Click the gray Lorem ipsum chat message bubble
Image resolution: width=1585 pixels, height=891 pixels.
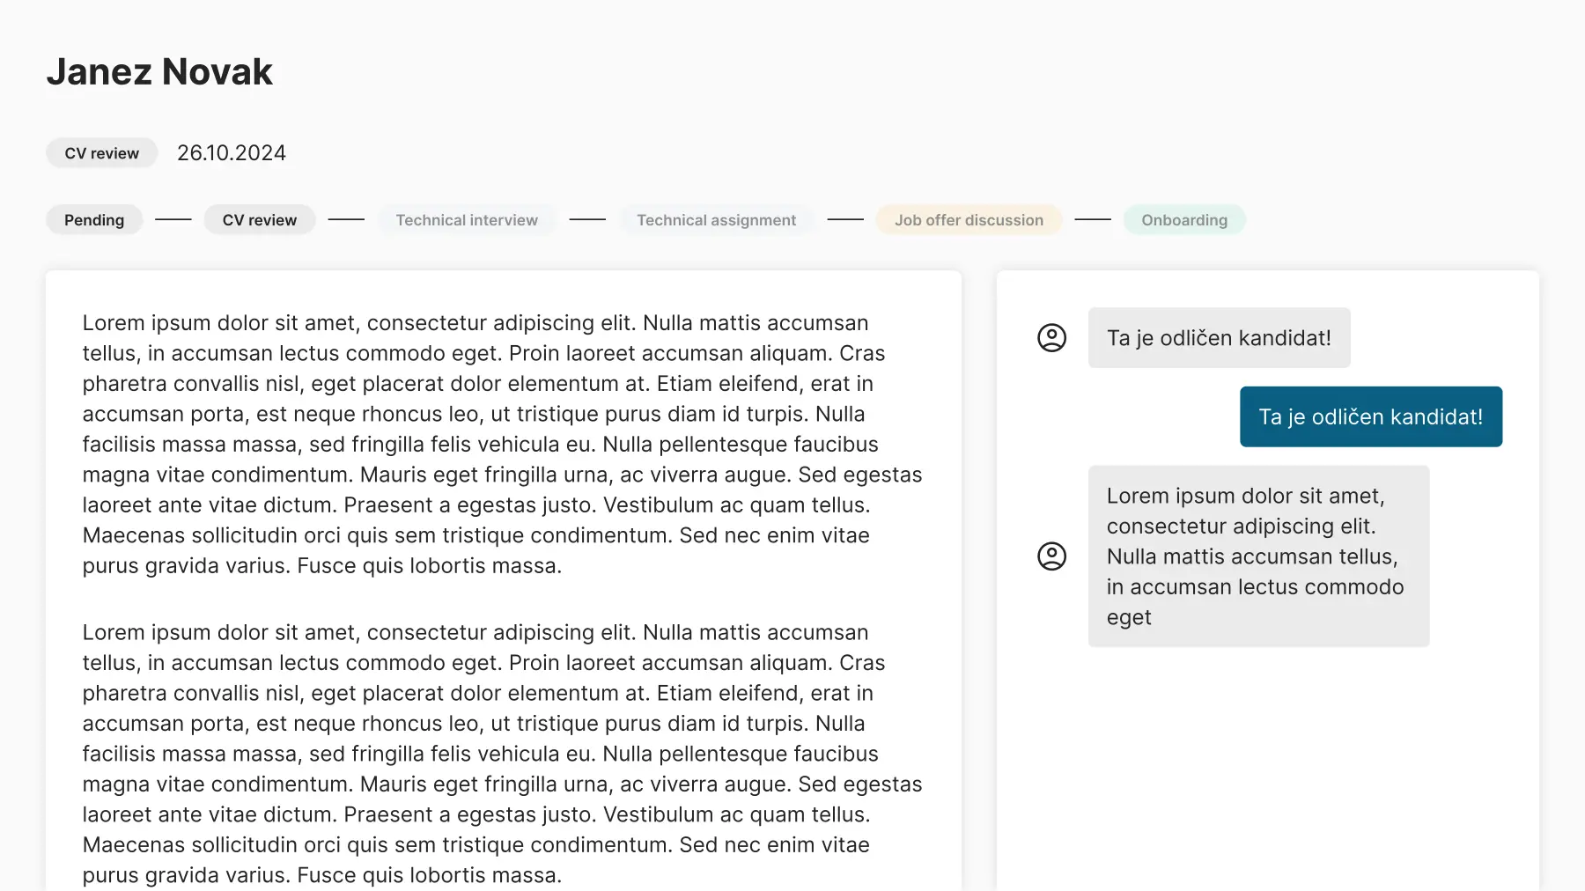[1258, 556]
